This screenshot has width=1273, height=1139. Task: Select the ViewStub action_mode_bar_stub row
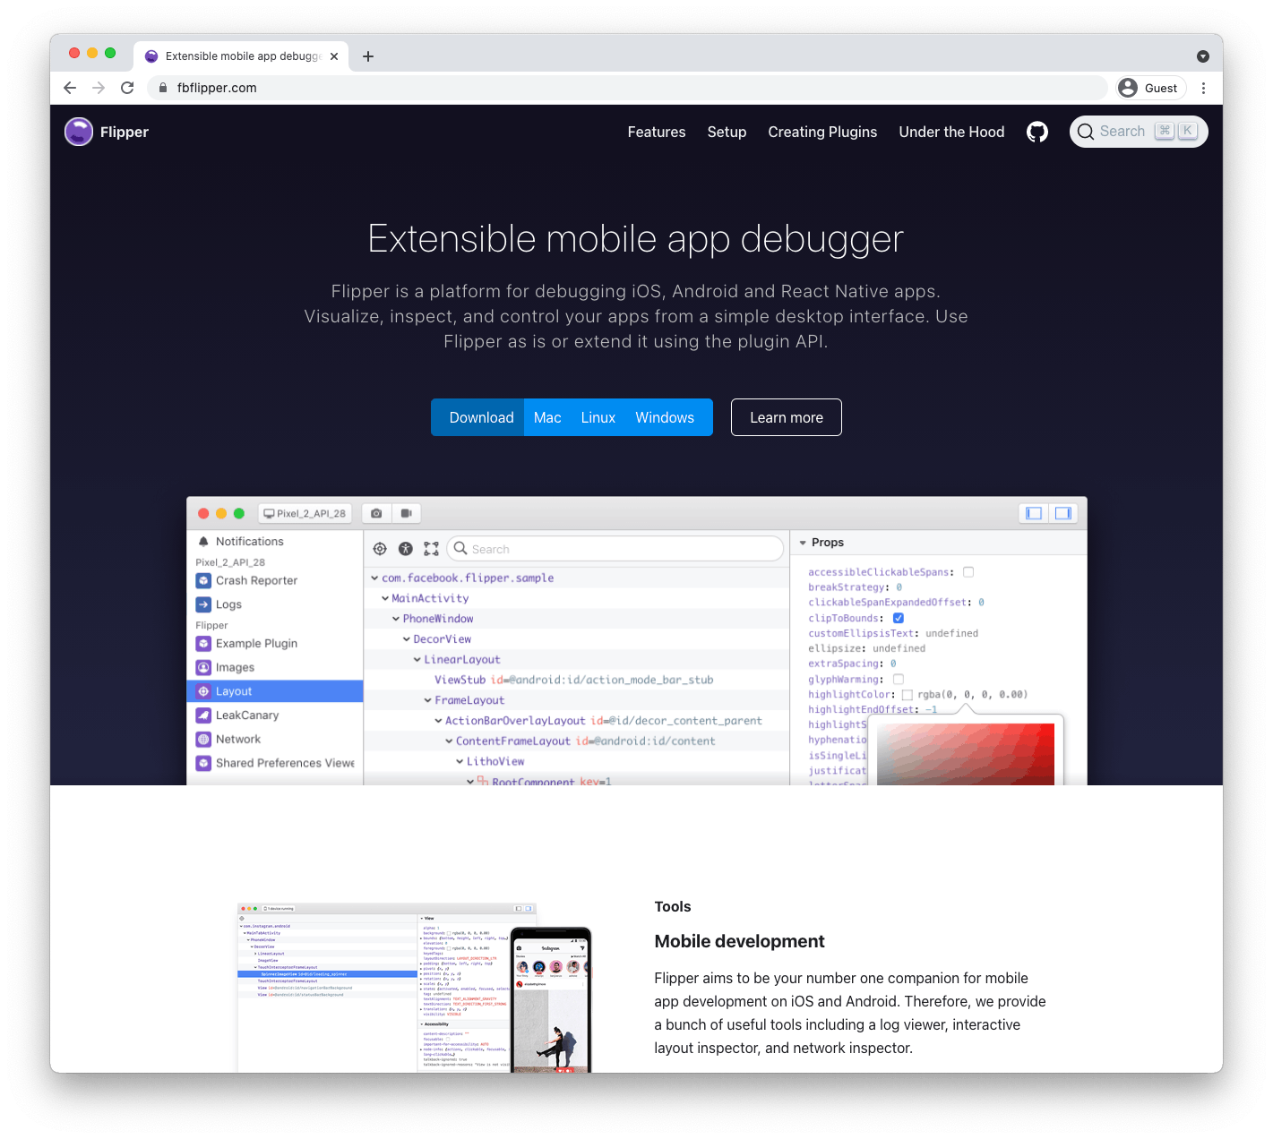click(576, 680)
